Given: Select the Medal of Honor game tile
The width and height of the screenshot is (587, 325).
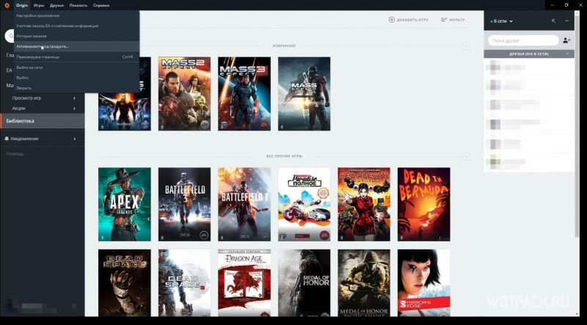Looking at the screenshot, I should (305, 283).
